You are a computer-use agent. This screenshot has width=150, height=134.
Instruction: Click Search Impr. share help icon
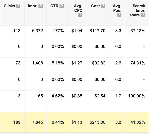click(x=143, y=15)
